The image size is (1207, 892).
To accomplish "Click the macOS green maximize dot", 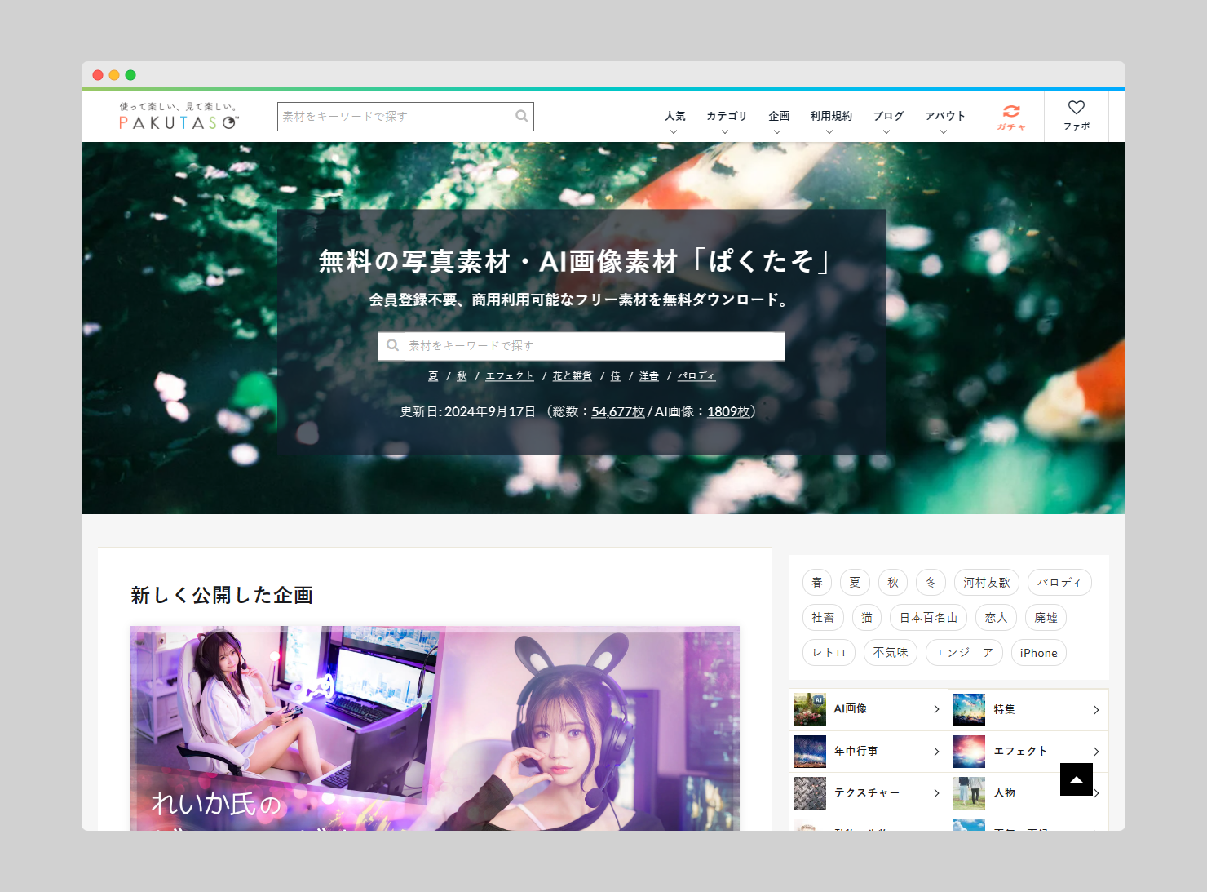I will tap(130, 75).
